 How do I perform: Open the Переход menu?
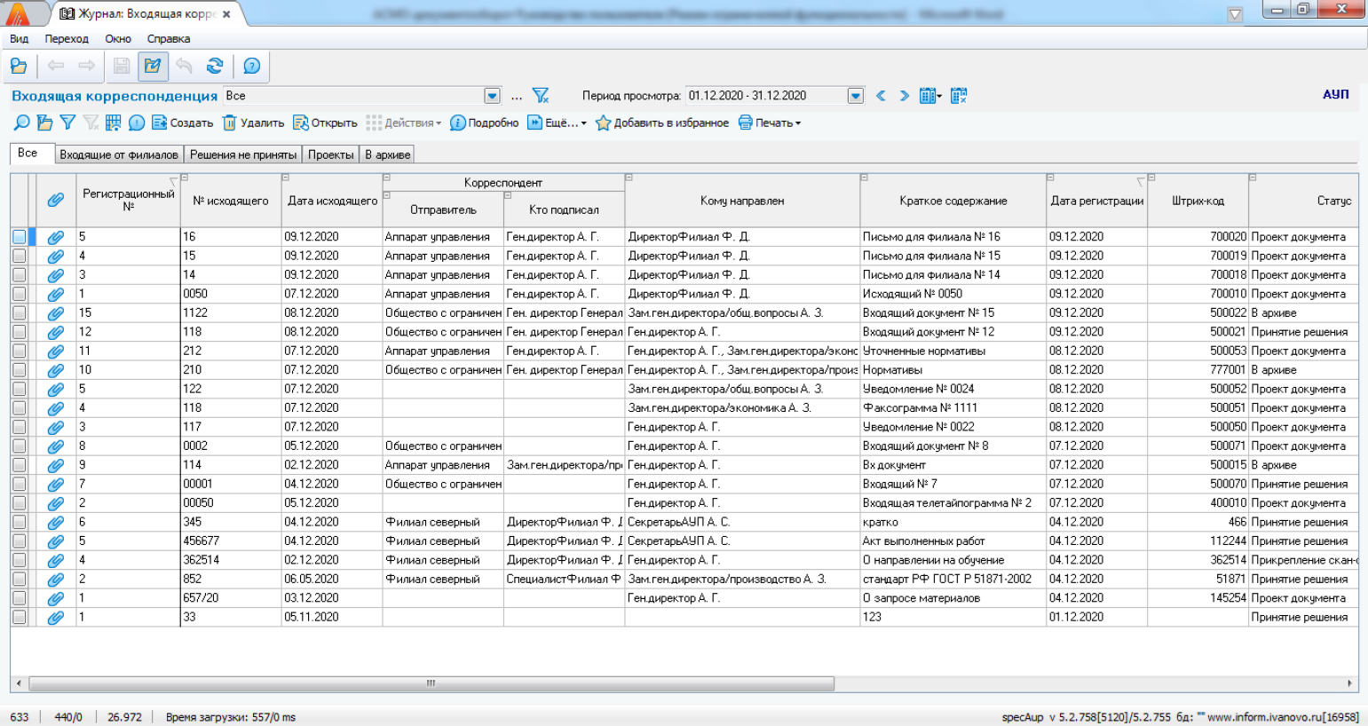(x=67, y=39)
